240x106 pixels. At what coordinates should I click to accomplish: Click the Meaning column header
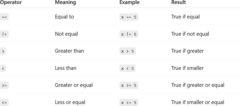[65, 2]
